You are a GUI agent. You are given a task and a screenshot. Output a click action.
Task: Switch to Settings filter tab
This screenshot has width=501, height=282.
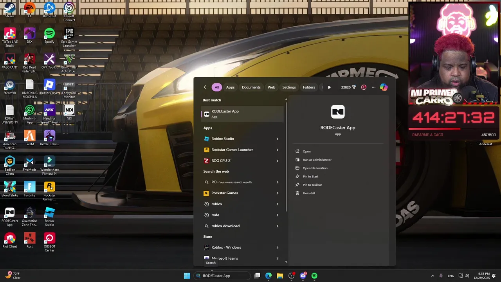click(289, 87)
